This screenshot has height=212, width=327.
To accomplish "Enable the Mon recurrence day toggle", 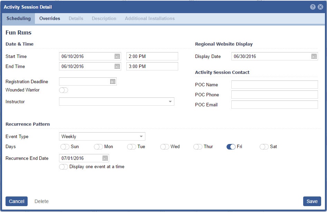I will (x=98, y=147).
